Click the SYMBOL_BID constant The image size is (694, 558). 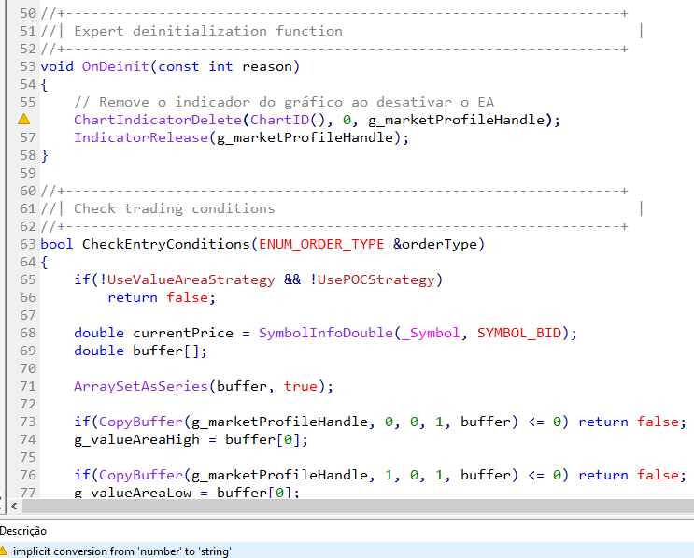[519, 333]
